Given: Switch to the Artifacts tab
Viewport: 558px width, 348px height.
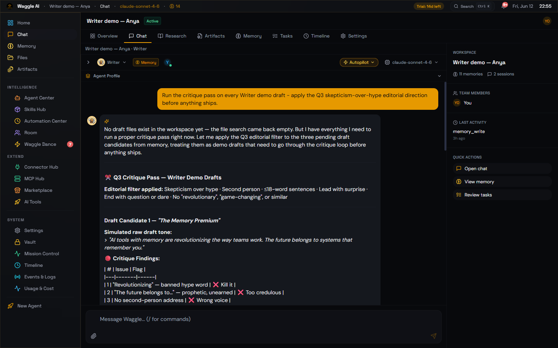Looking at the screenshot, I should tap(211, 36).
